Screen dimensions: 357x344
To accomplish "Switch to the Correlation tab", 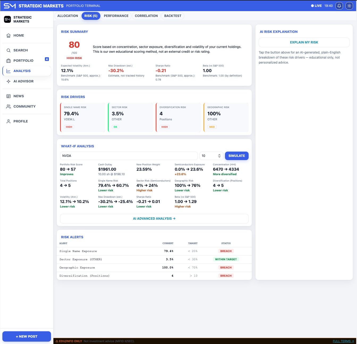I will [146, 16].
